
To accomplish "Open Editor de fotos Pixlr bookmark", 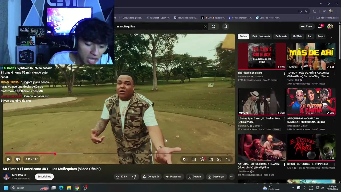I will (x=268, y=18).
